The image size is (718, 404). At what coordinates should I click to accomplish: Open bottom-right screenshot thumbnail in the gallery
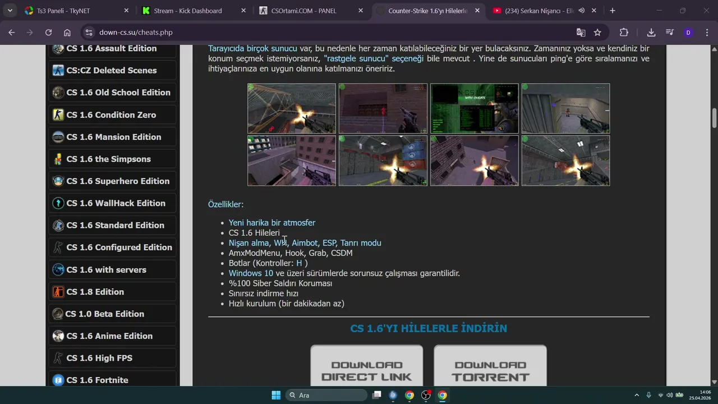click(565, 160)
